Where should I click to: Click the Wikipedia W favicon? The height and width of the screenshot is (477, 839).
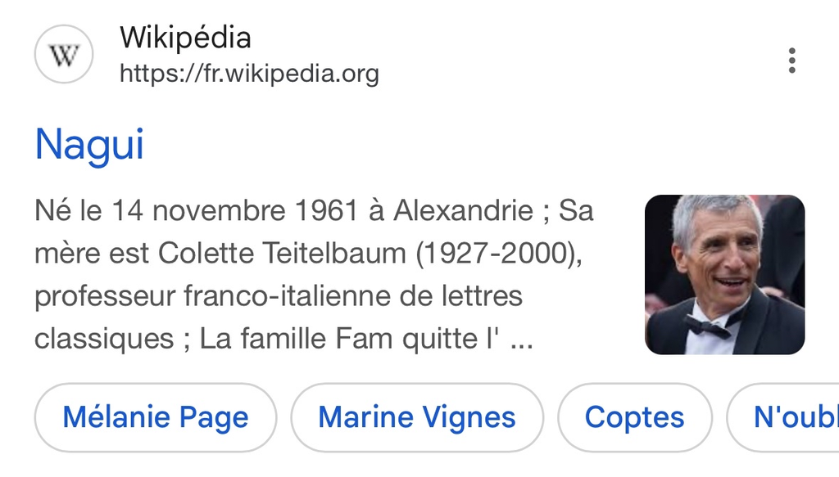coord(64,56)
